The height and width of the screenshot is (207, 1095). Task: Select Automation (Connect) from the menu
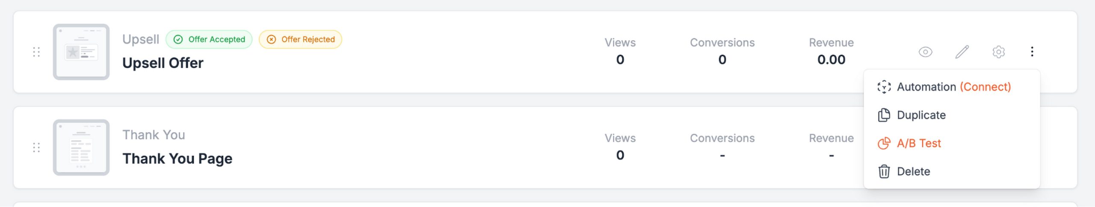coord(953,87)
